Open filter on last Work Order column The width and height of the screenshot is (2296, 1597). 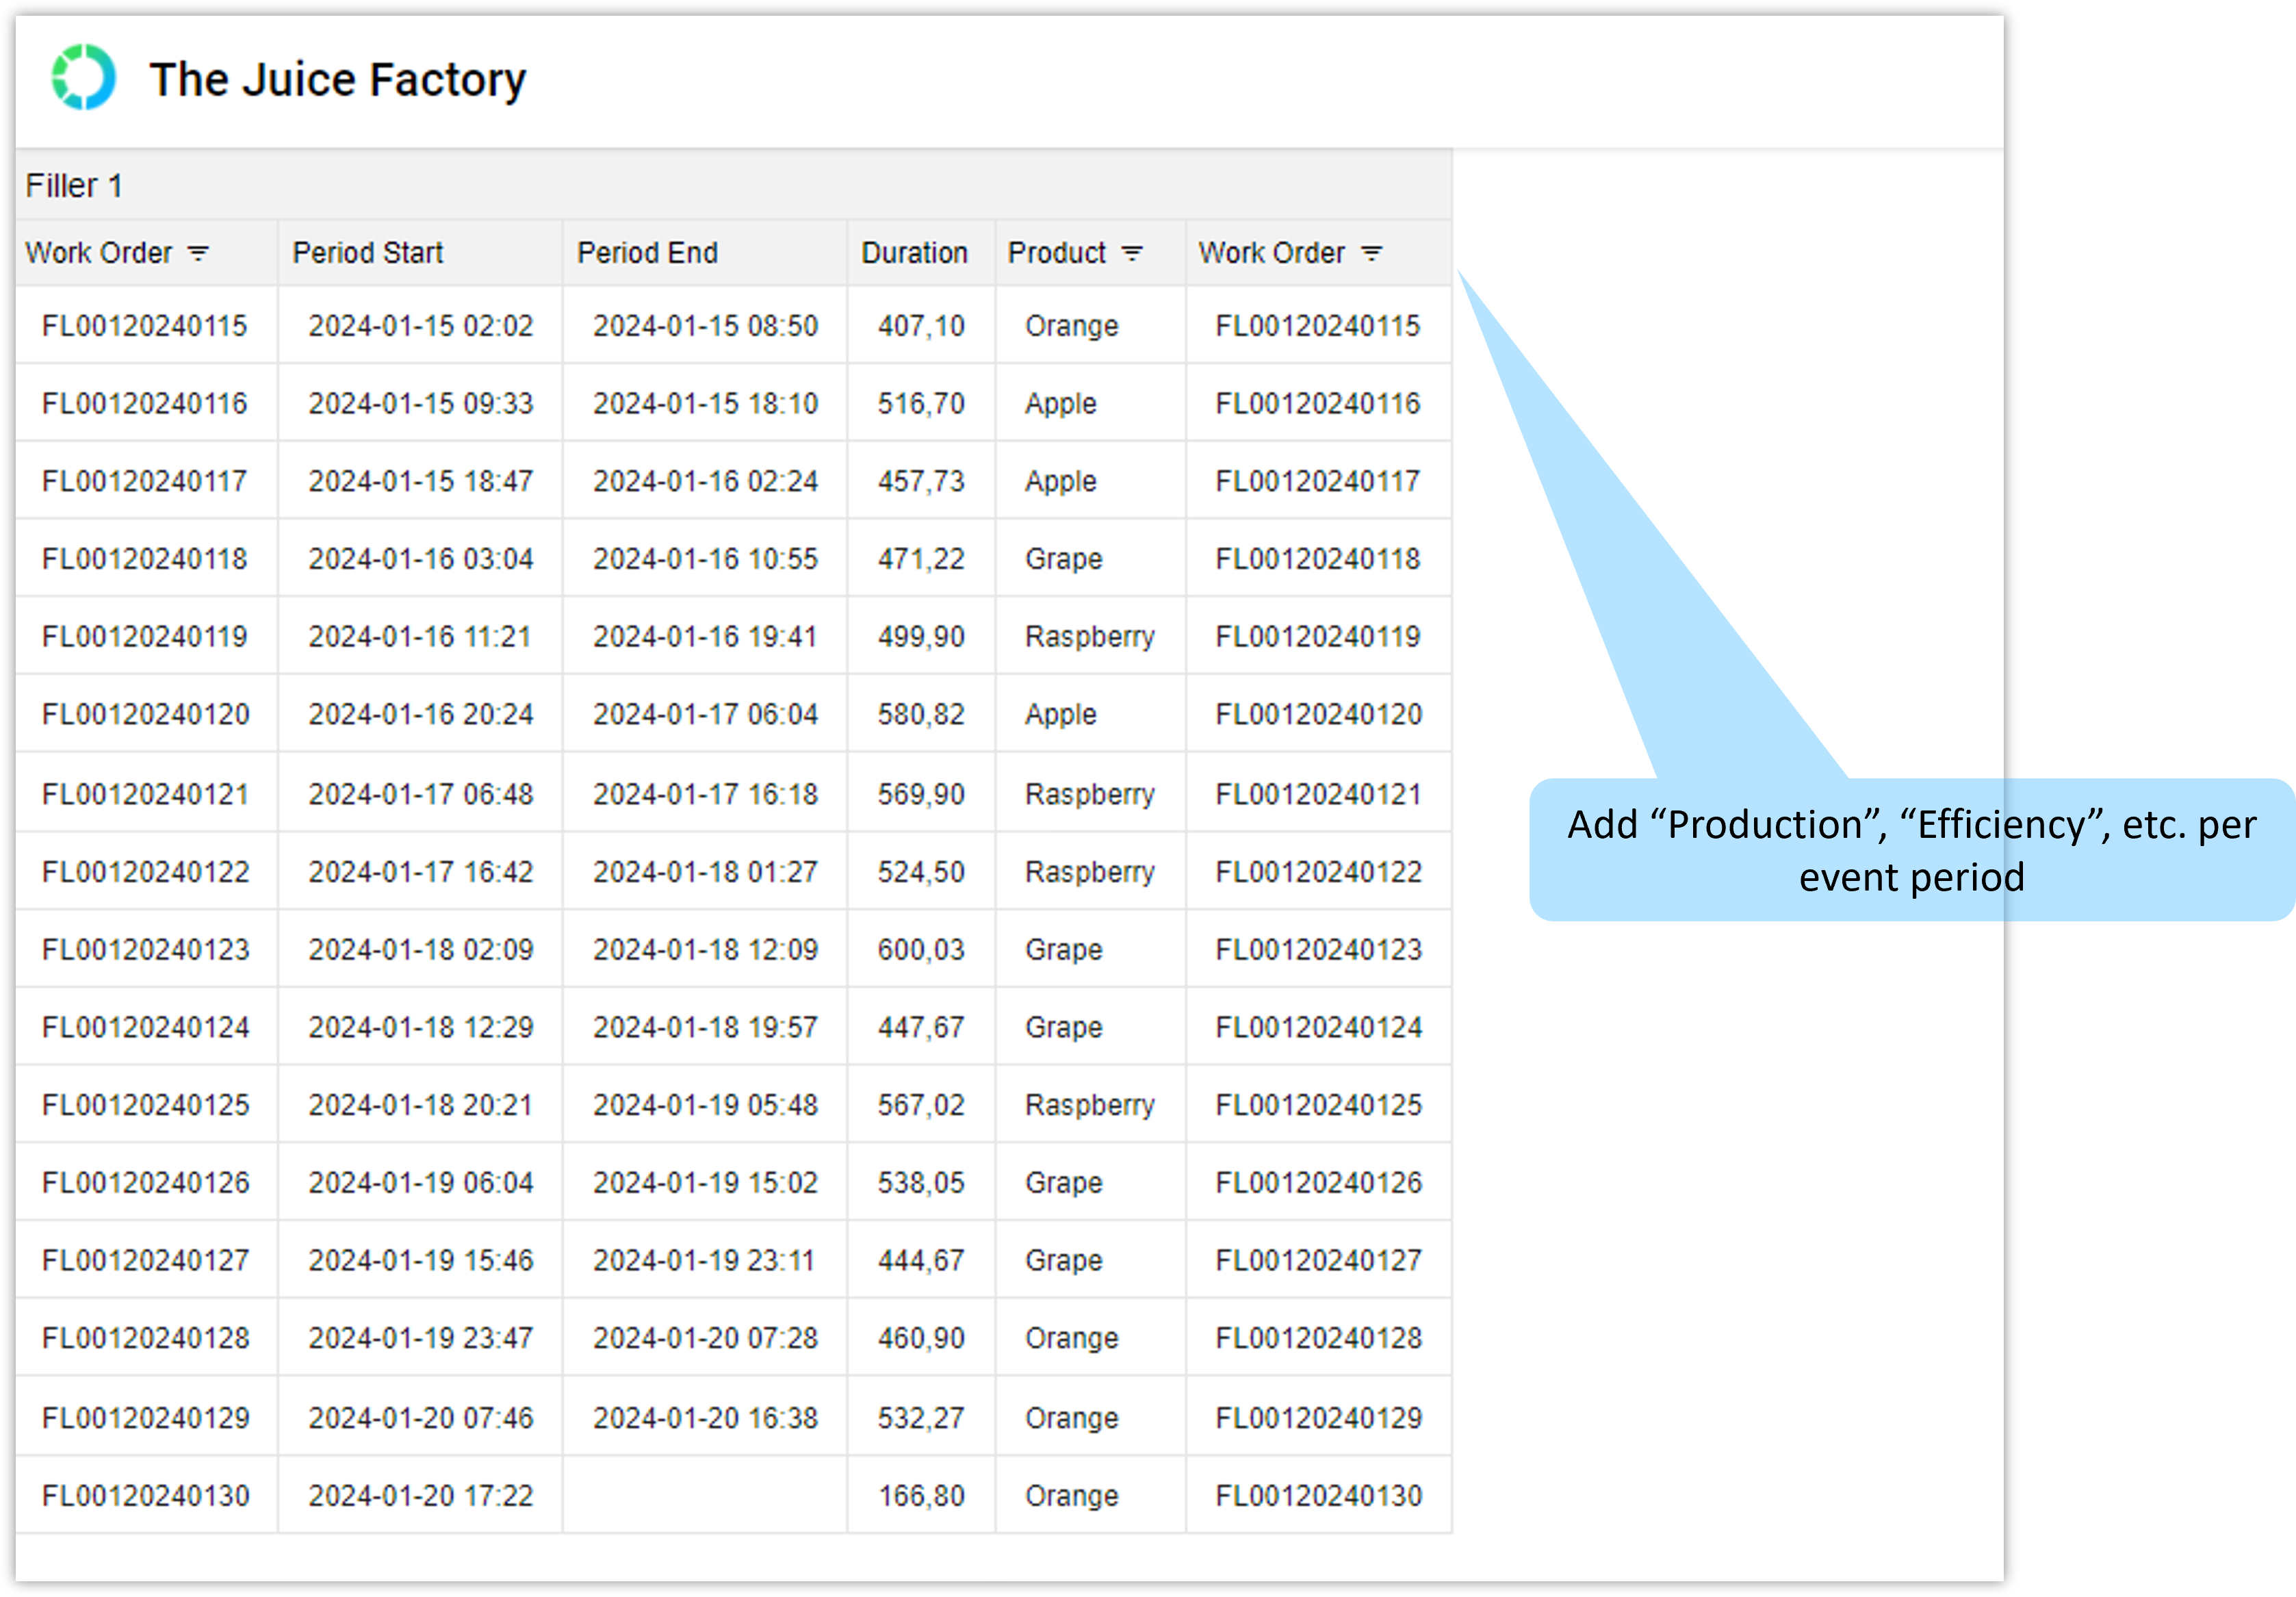[1372, 253]
